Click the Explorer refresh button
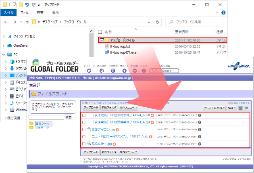254x173 pixels. pos(157,22)
